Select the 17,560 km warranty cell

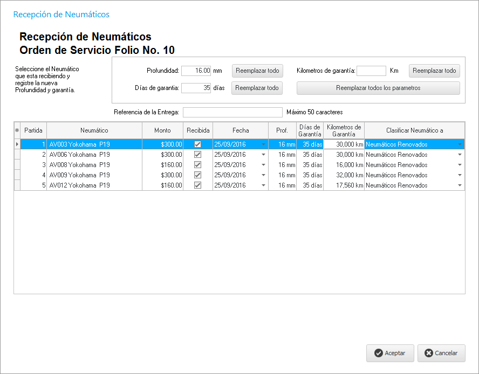[344, 185]
